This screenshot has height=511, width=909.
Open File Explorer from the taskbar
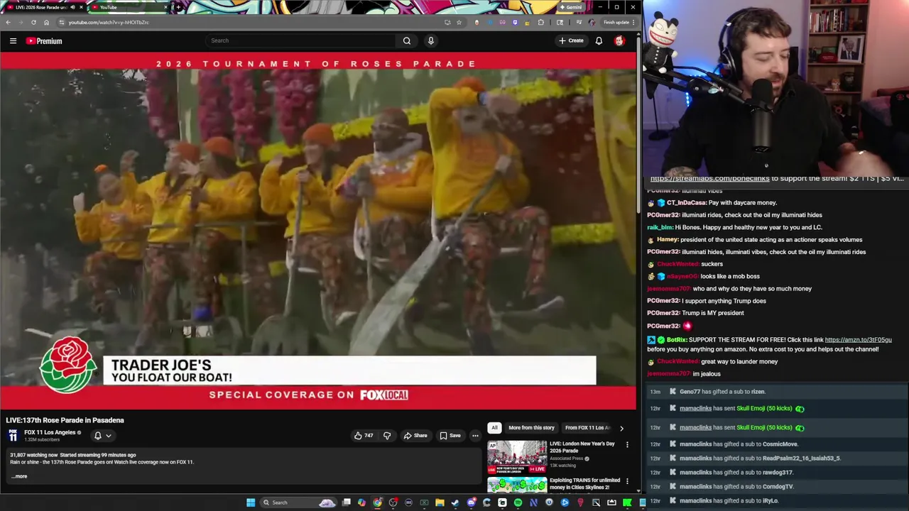(440, 502)
